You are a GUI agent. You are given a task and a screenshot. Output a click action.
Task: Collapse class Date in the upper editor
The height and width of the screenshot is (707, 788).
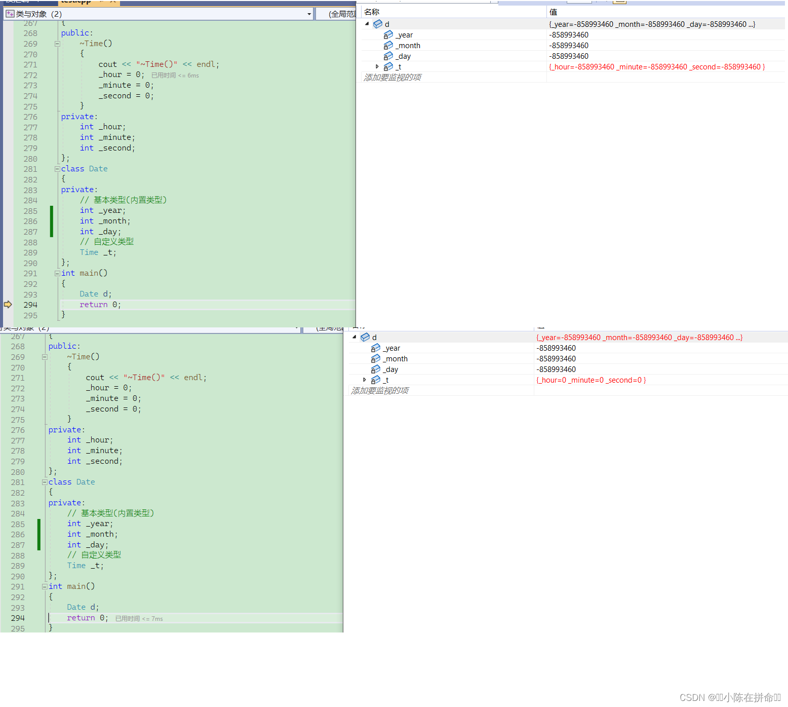[x=57, y=169]
